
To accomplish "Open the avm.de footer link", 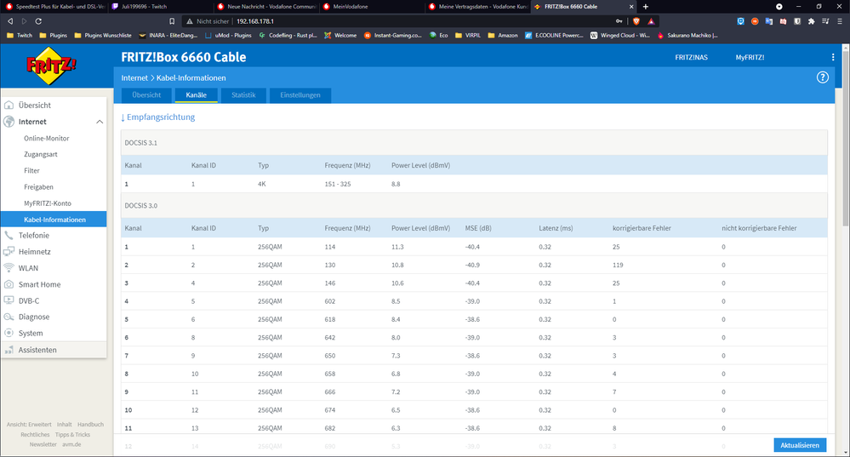I will coord(71,444).
